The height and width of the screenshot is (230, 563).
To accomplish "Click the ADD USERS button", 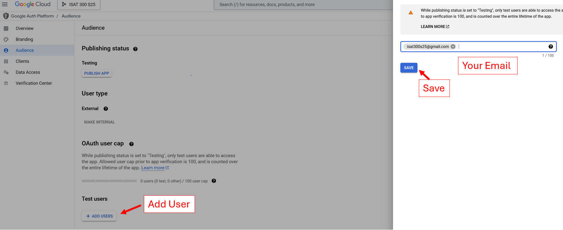I will (99, 216).
